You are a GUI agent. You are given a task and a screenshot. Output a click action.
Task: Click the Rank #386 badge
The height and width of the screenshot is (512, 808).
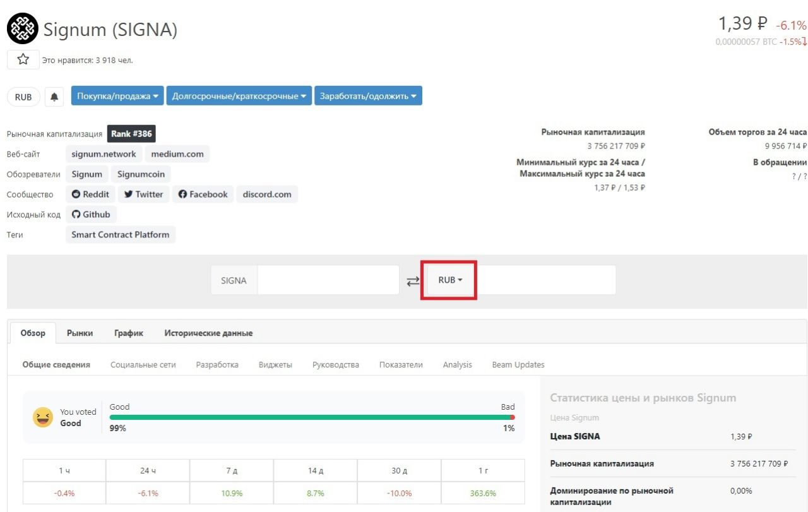click(131, 134)
